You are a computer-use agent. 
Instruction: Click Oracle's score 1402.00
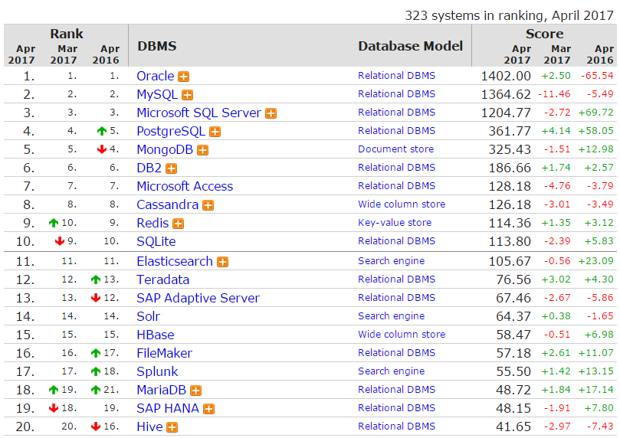pyautogui.click(x=506, y=76)
